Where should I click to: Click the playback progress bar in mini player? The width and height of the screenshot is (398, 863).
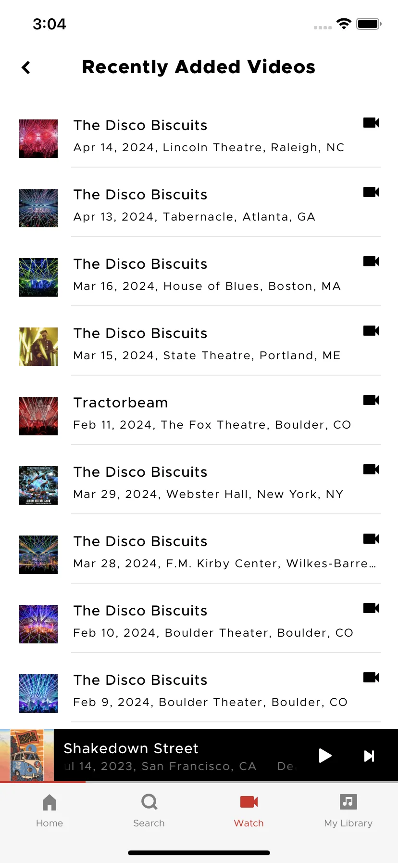point(199,782)
